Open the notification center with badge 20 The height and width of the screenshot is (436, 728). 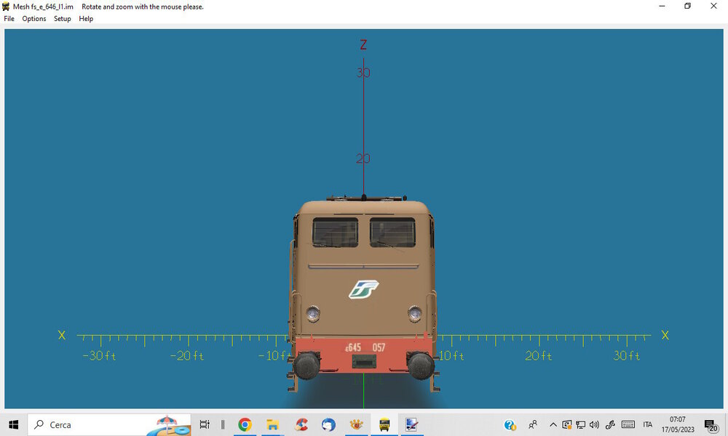click(711, 425)
